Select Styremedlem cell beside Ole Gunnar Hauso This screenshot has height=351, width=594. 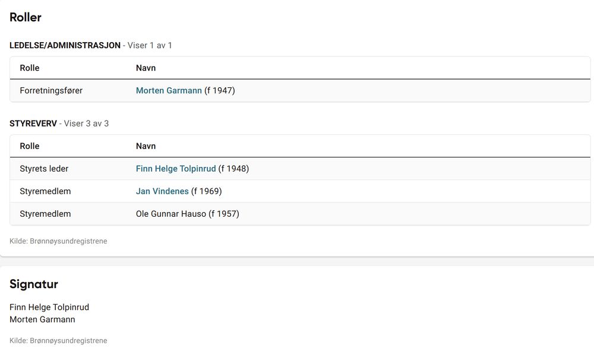(x=45, y=214)
